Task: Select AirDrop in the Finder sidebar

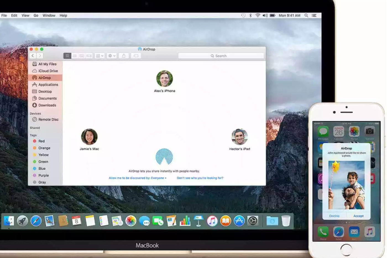Action: pos(45,78)
